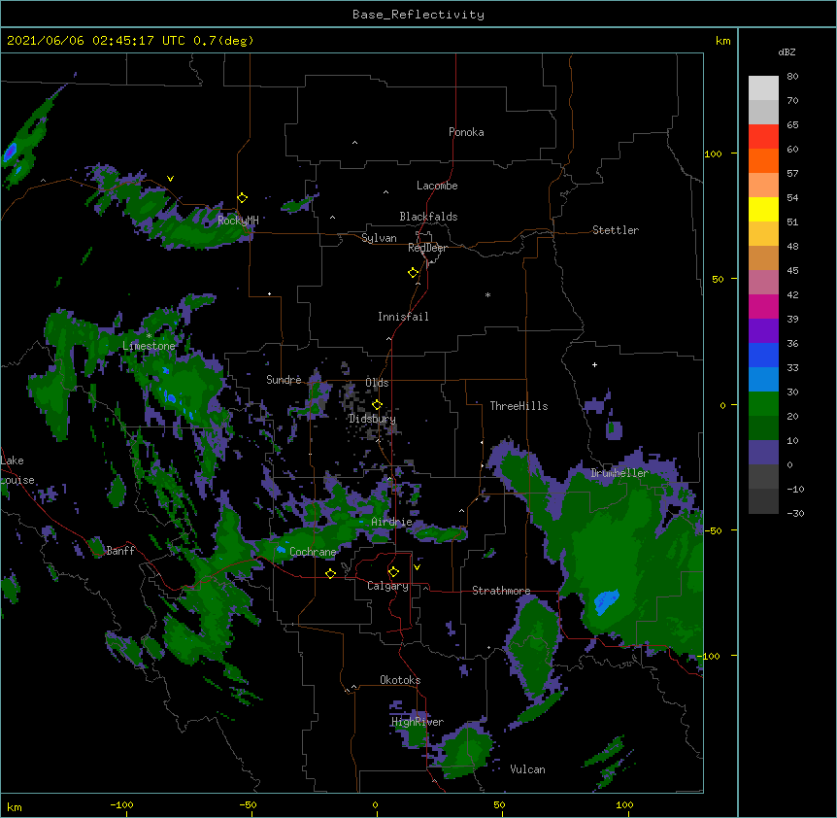Click the green 20-30 dBZ legend swatch
The image size is (837, 818).
(763, 404)
